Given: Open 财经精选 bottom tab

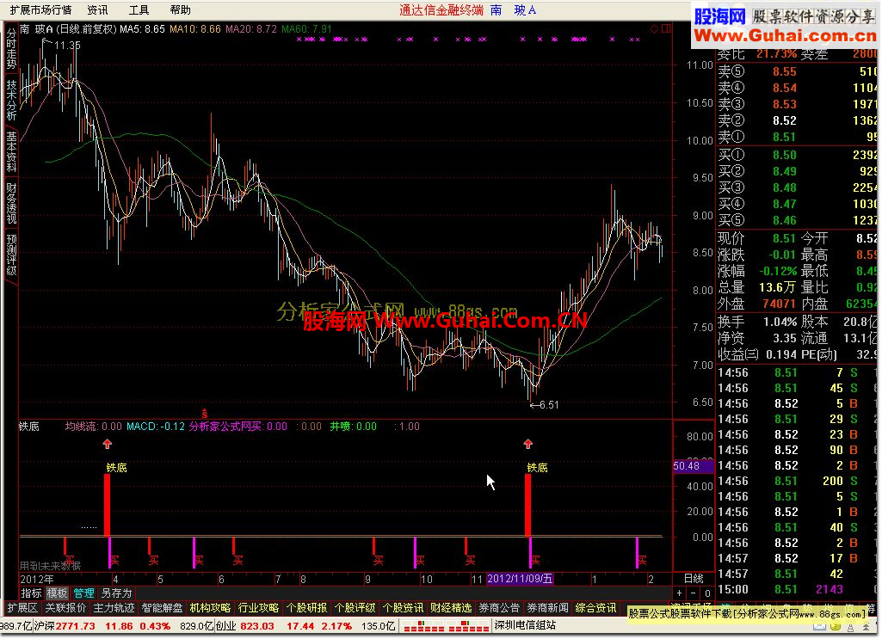Looking at the screenshot, I should (451, 608).
